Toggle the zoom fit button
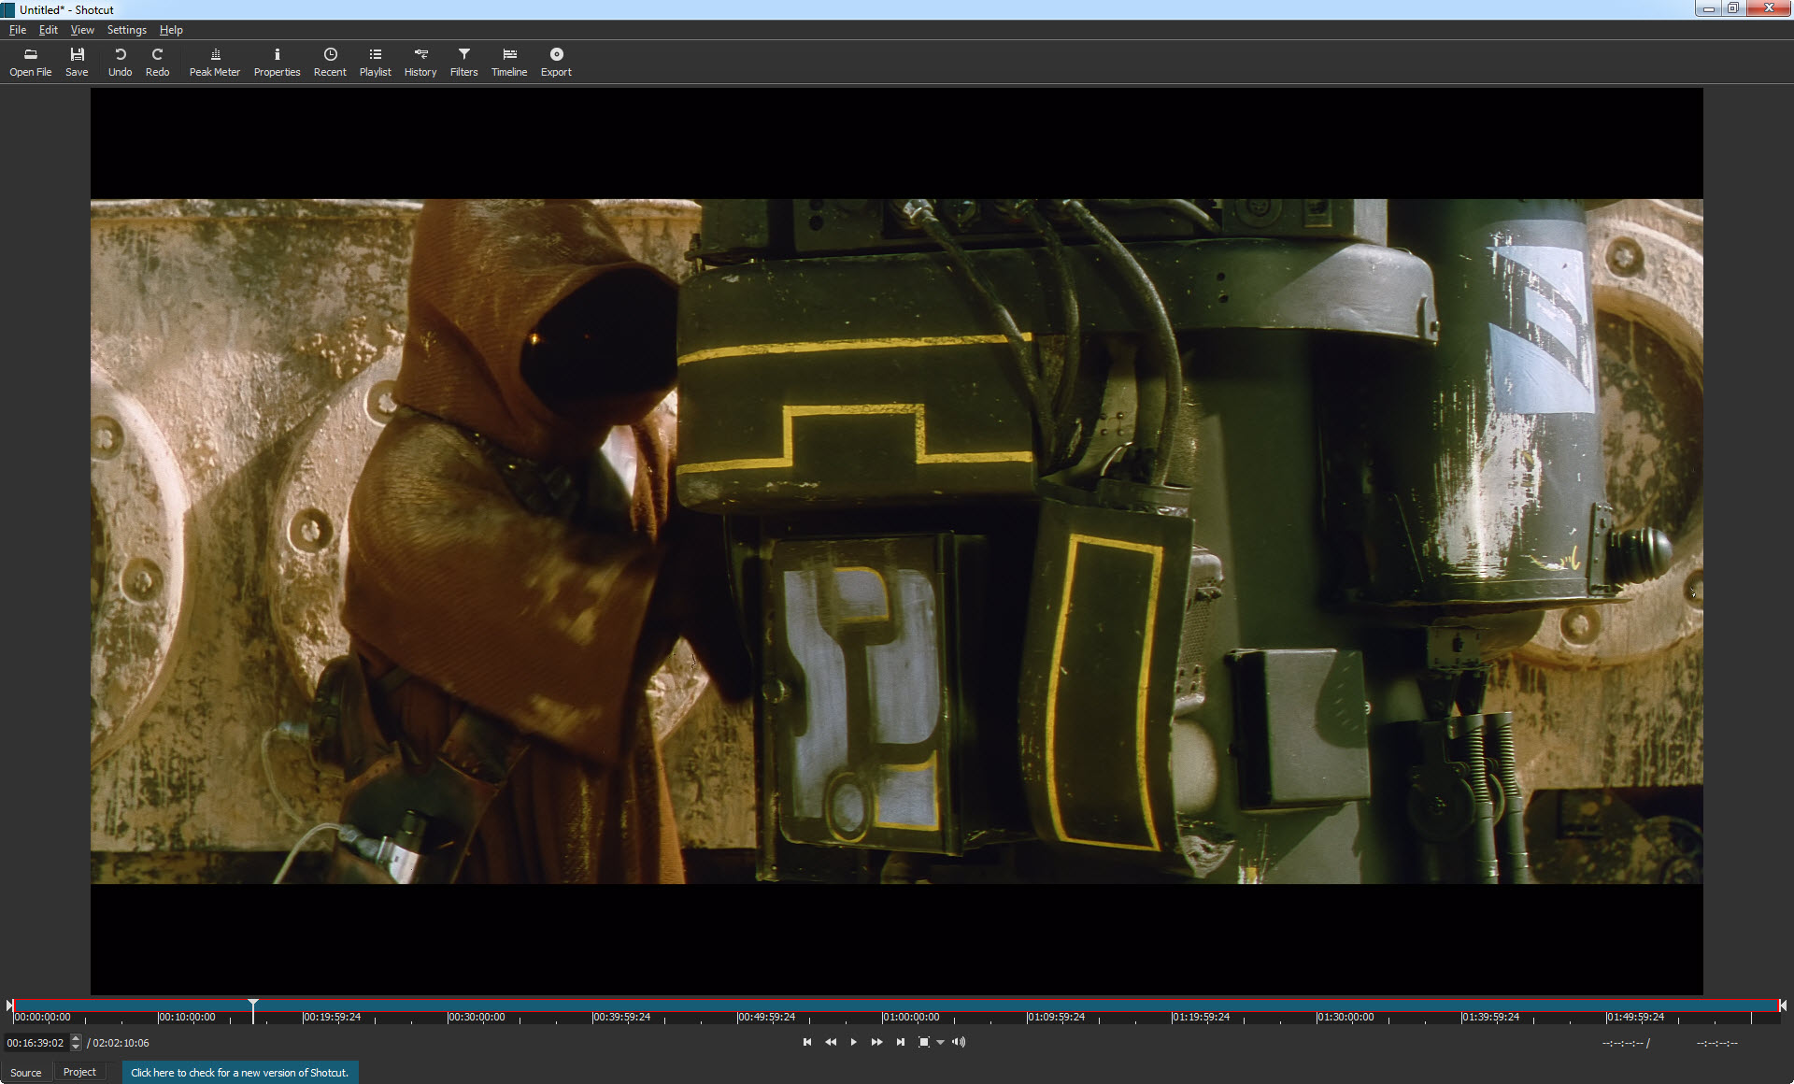The image size is (1794, 1084). 923,1042
